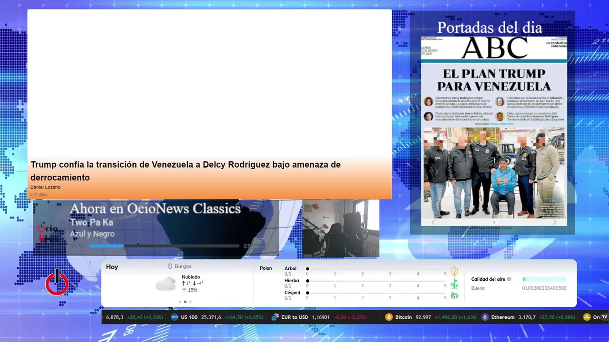Click the '15%' rain chance value
609x342 pixels.
(192, 290)
